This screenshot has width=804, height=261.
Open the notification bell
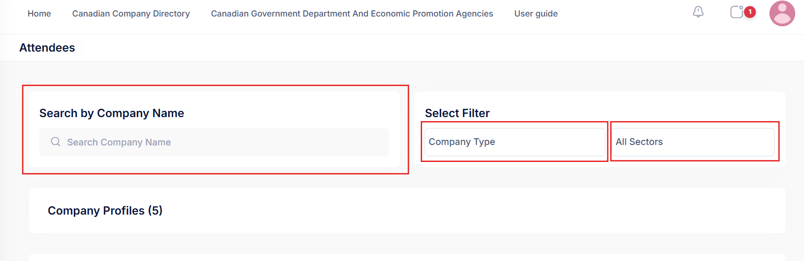[x=698, y=12]
